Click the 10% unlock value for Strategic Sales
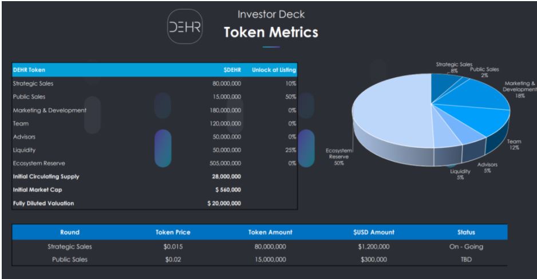The height and width of the screenshot is (279, 537). (x=291, y=83)
